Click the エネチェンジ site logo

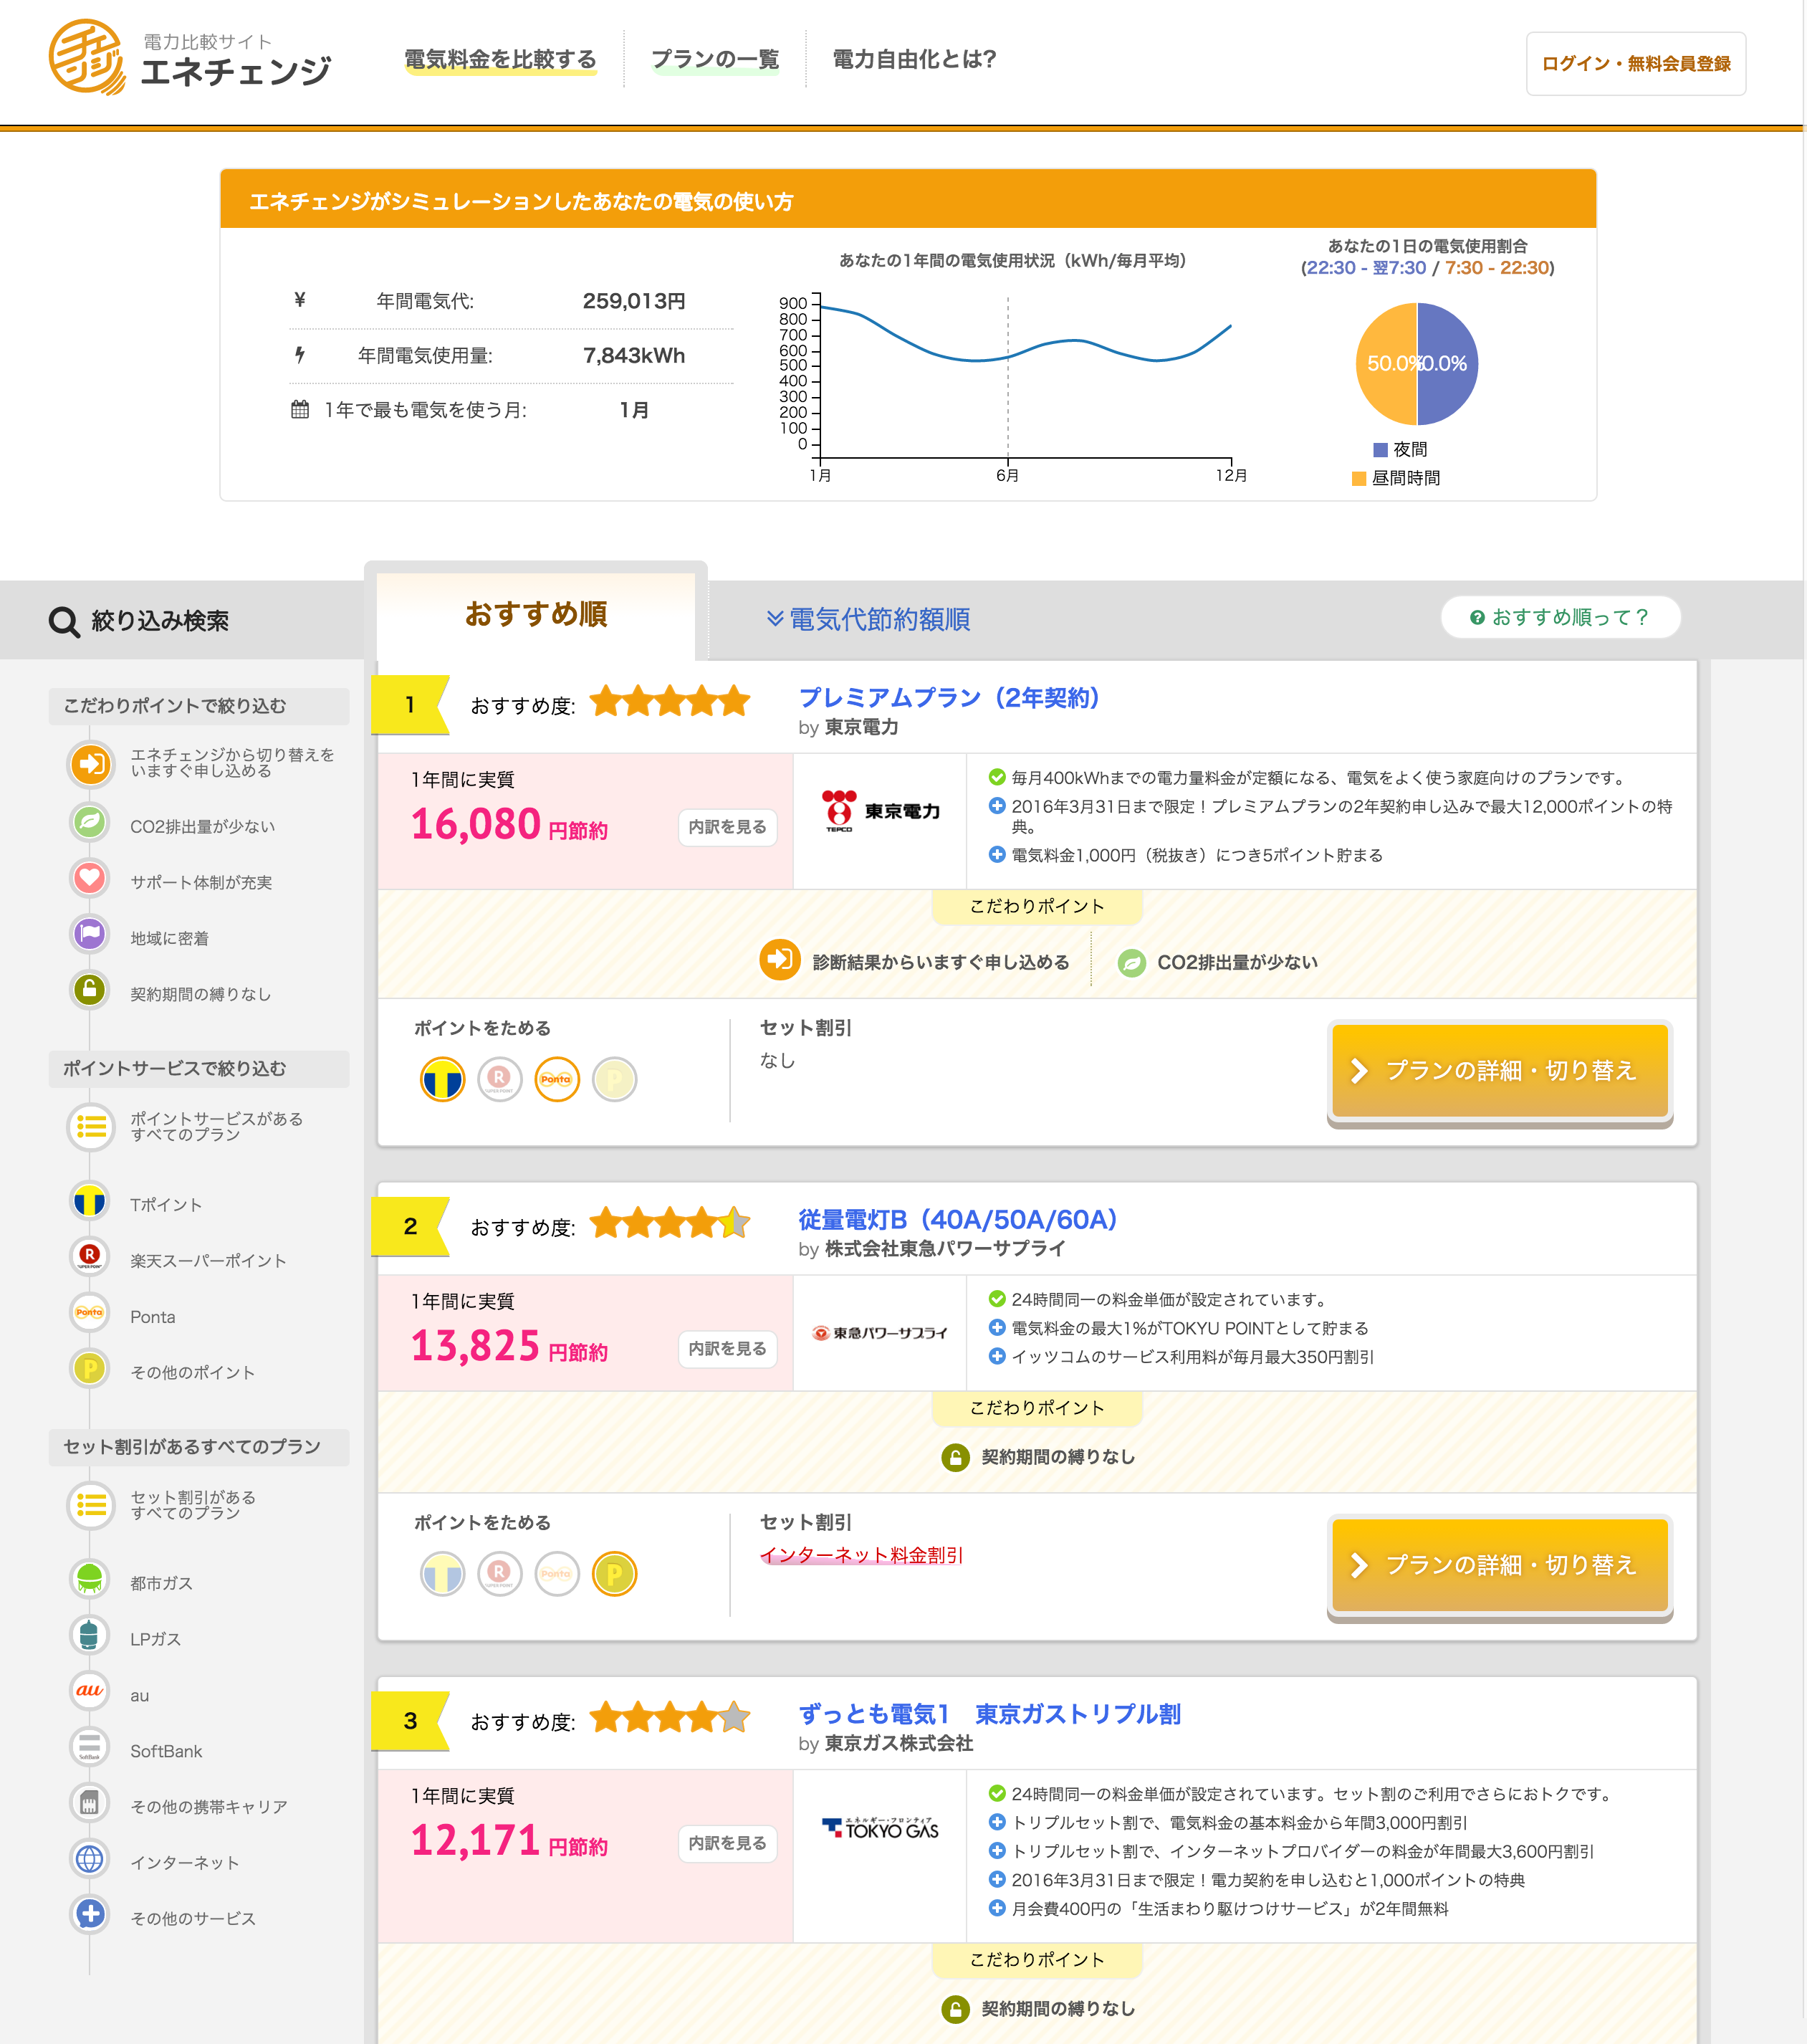tap(190, 58)
